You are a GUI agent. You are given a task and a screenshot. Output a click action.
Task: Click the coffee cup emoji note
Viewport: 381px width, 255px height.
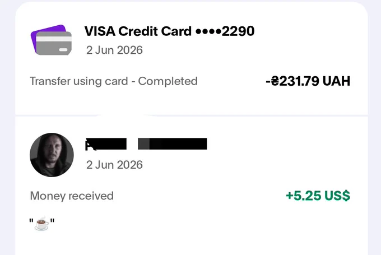tap(41, 223)
